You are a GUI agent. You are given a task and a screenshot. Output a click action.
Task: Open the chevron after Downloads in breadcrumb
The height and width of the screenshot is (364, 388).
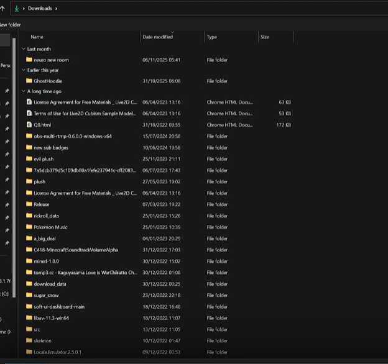(57, 9)
